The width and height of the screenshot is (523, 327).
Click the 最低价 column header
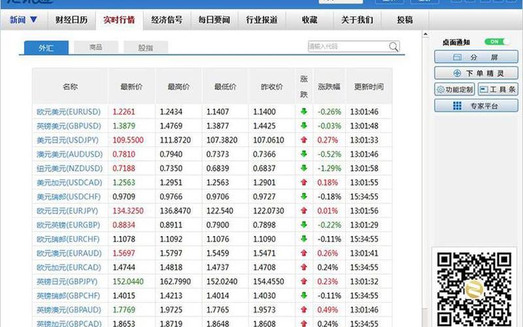pos(225,87)
